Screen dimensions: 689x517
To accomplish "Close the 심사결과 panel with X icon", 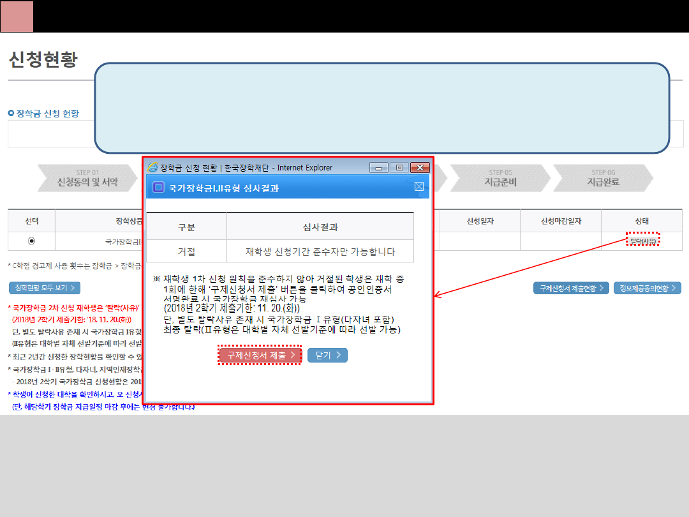I will 419,187.
